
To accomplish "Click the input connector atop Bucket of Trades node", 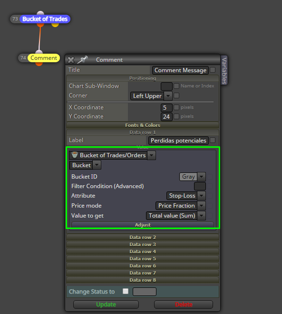I will [40, 13].
